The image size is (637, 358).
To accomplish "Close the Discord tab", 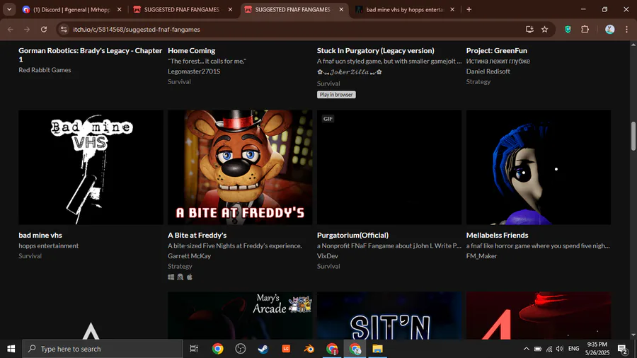I will [x=120, y=9].
